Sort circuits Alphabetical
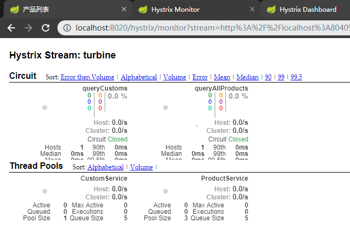The width and height of the screenshot is (350, 246). 138,77
